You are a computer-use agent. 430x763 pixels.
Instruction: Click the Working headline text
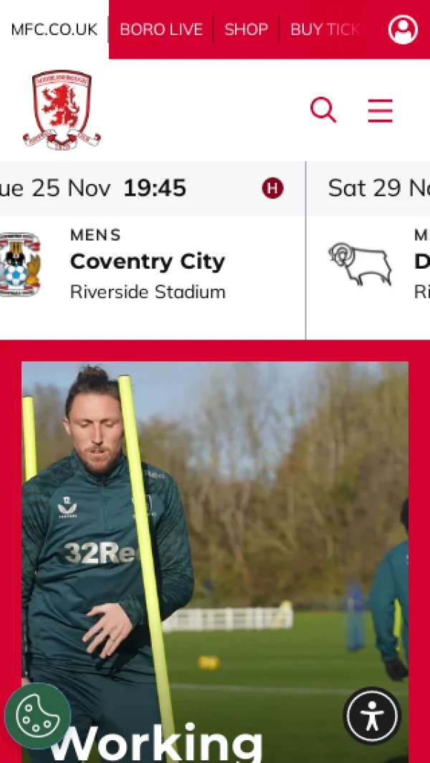156,744
